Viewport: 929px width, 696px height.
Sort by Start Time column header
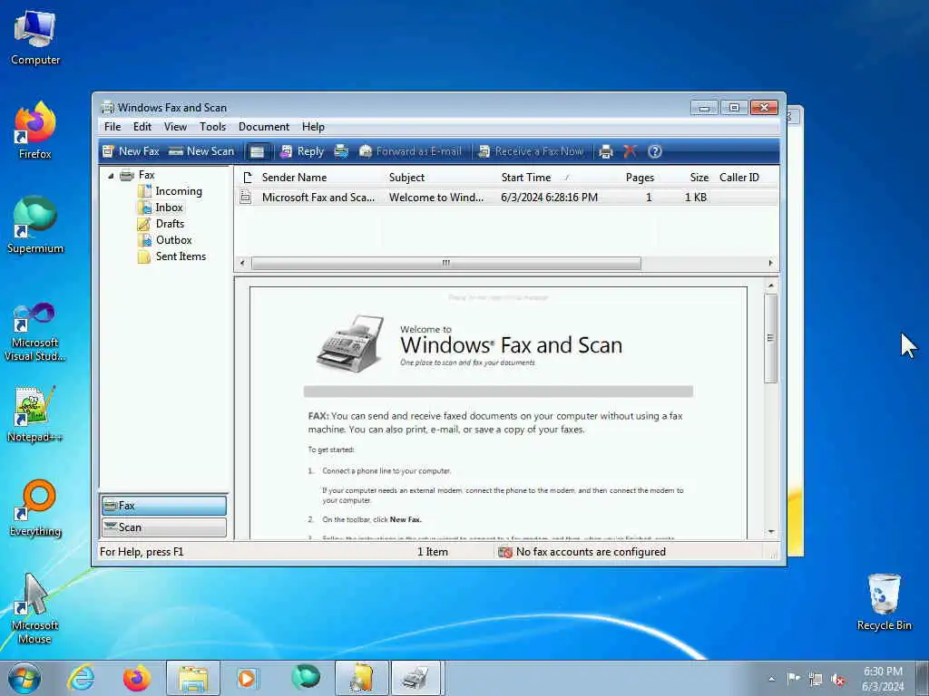point(554,178)
